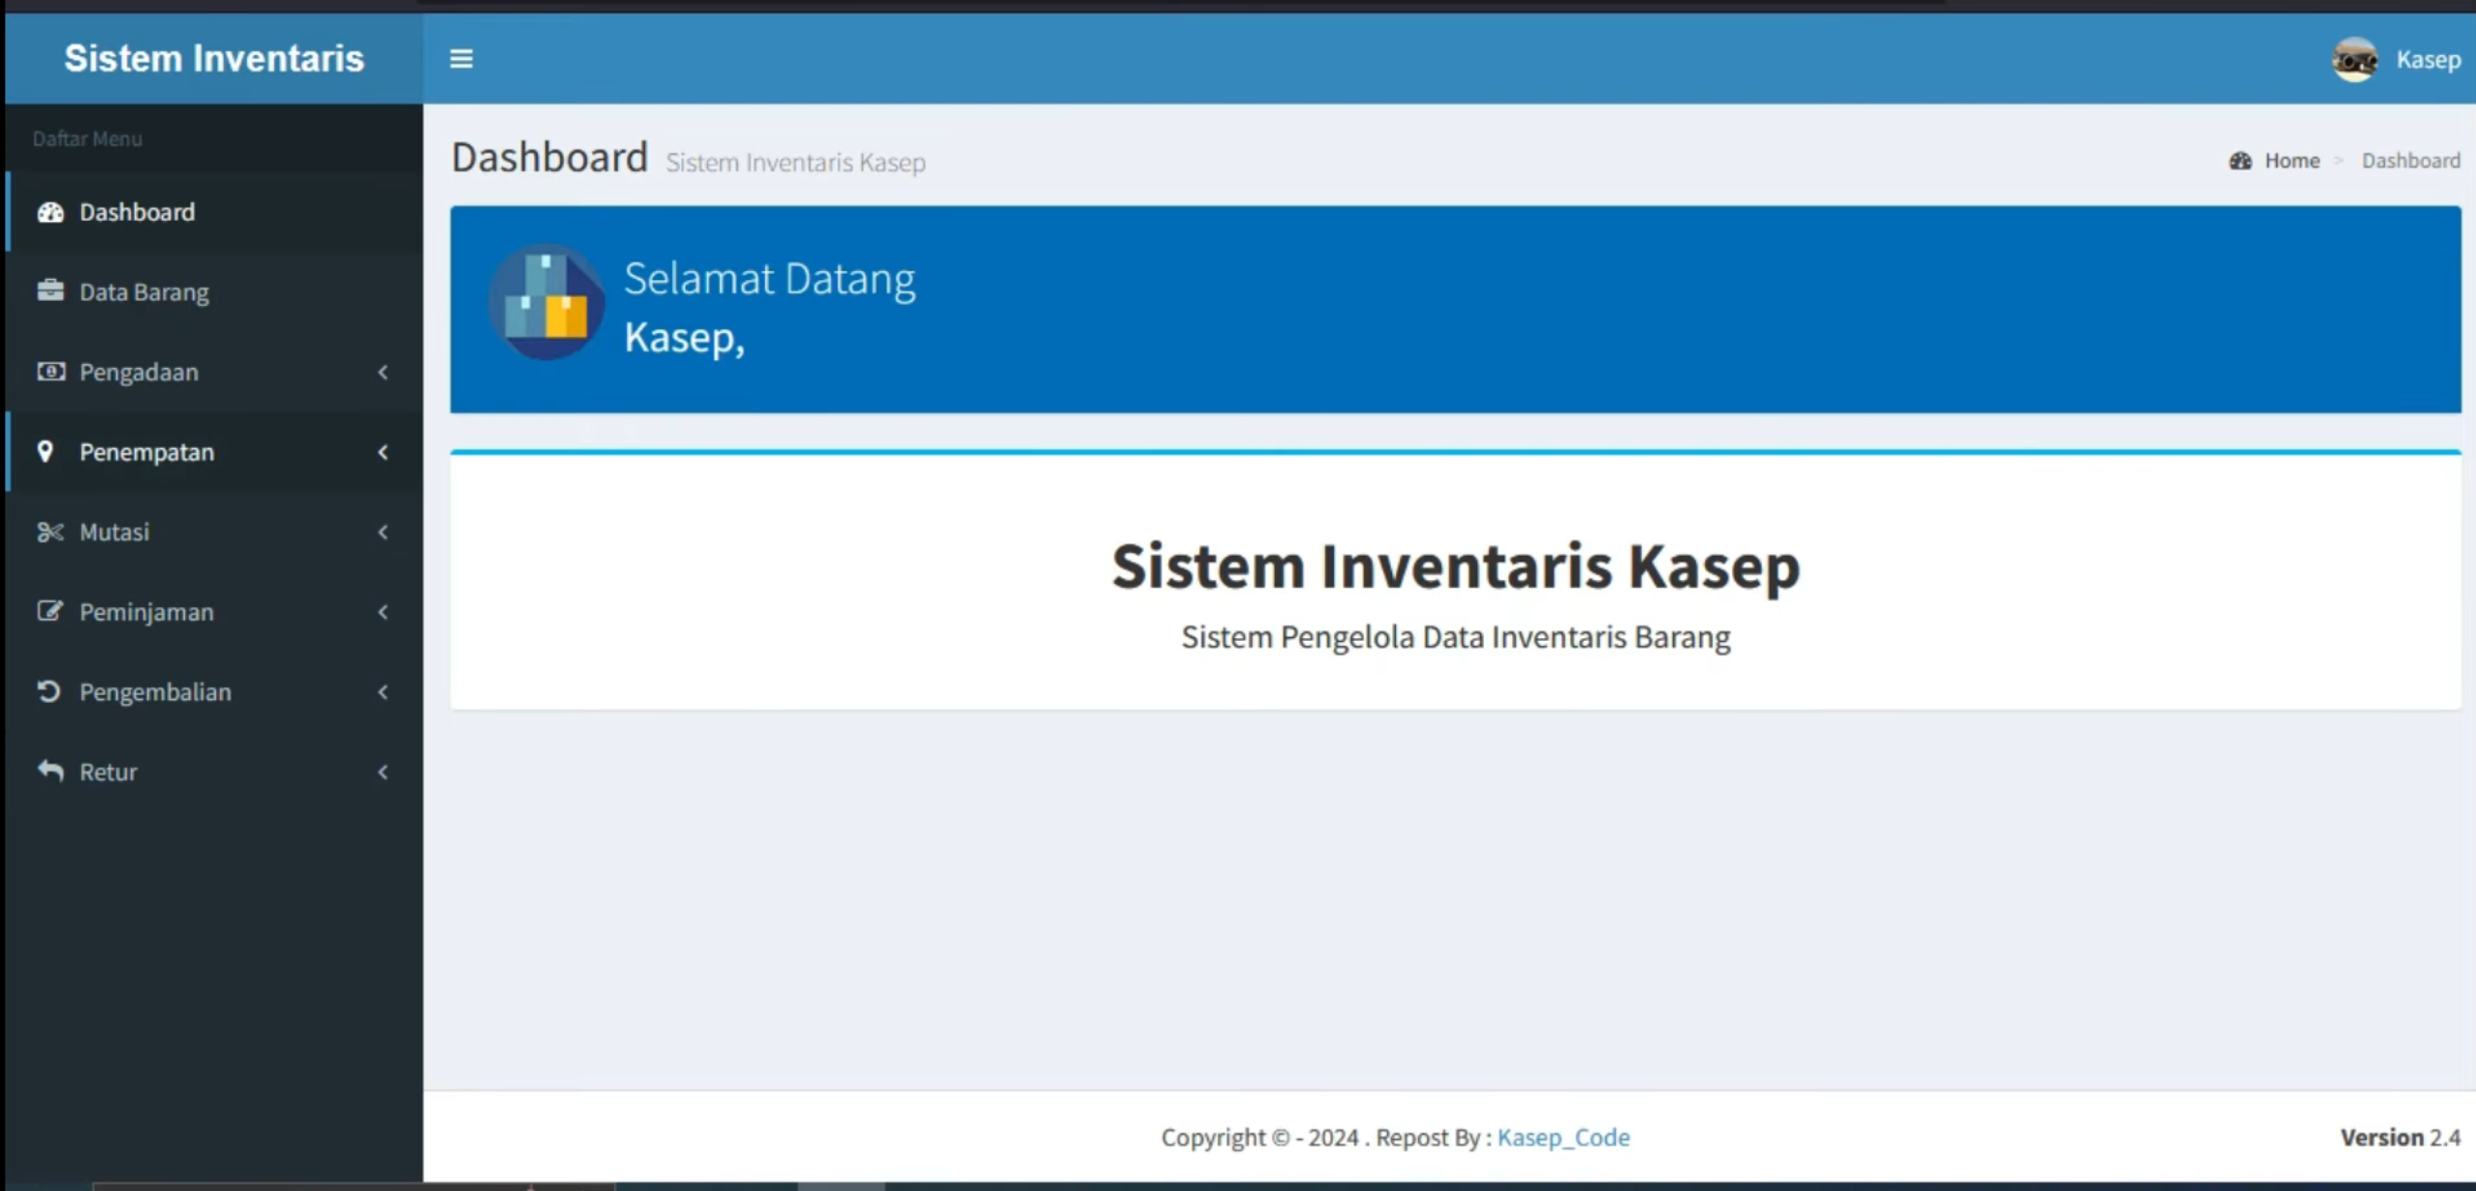Toggle the sidebar with the hamburger icon

(x=461, y=59)
